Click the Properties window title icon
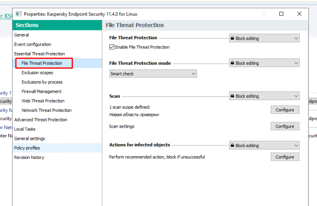The height and width of the screenshot is (206, 317). tap(19, 14)
